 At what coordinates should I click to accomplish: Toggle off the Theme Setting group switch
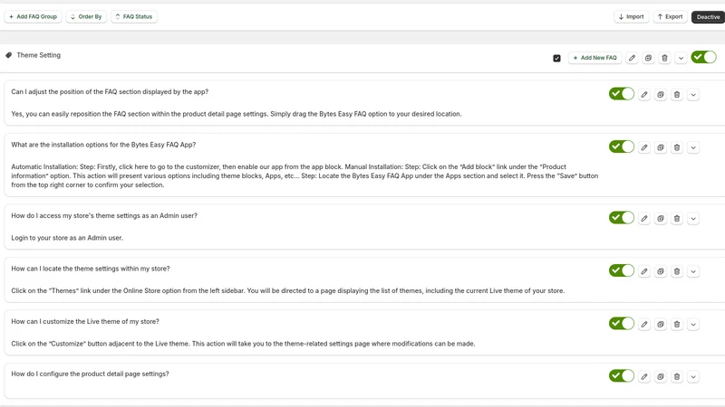(704, 57)
